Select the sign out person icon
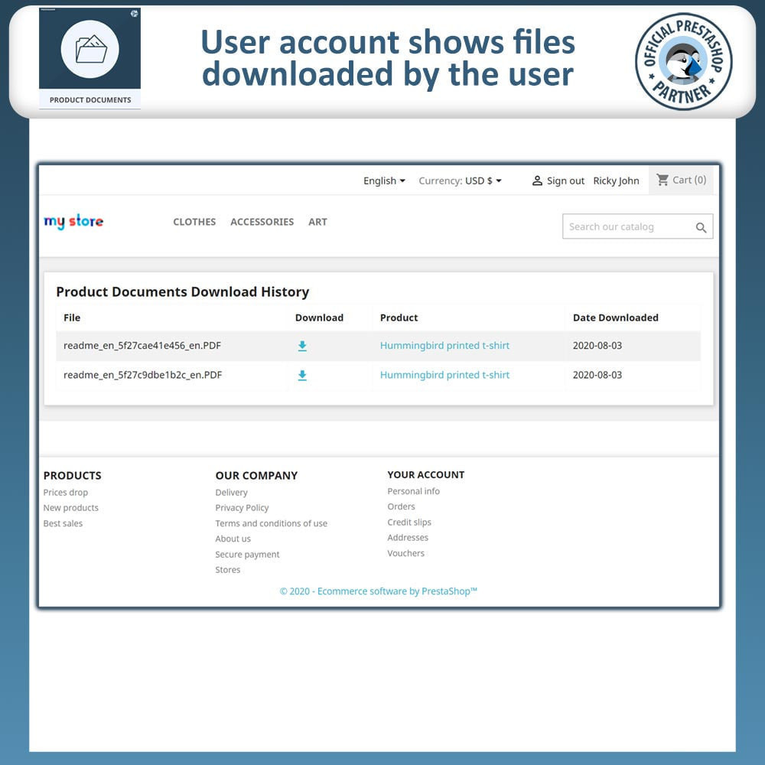765x765 pixels. (x=538, y=181)
